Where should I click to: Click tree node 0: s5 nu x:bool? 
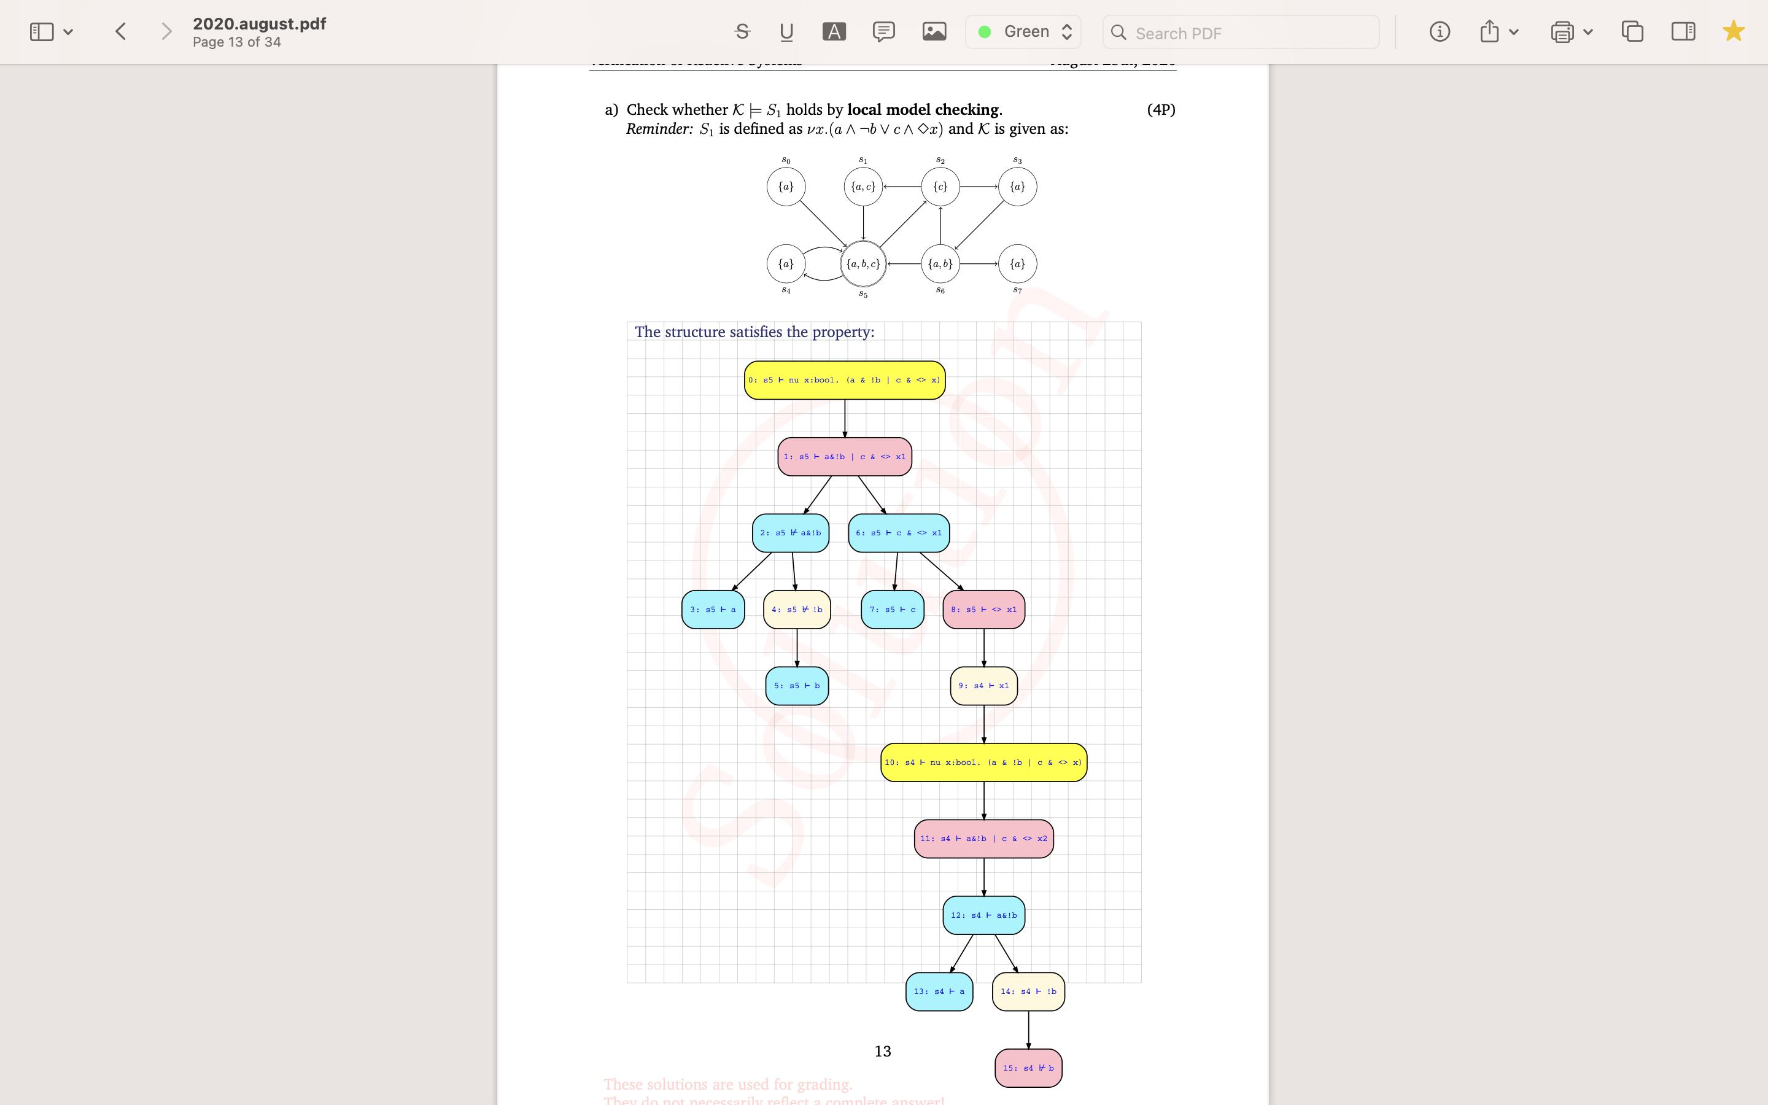pos(845,380)
